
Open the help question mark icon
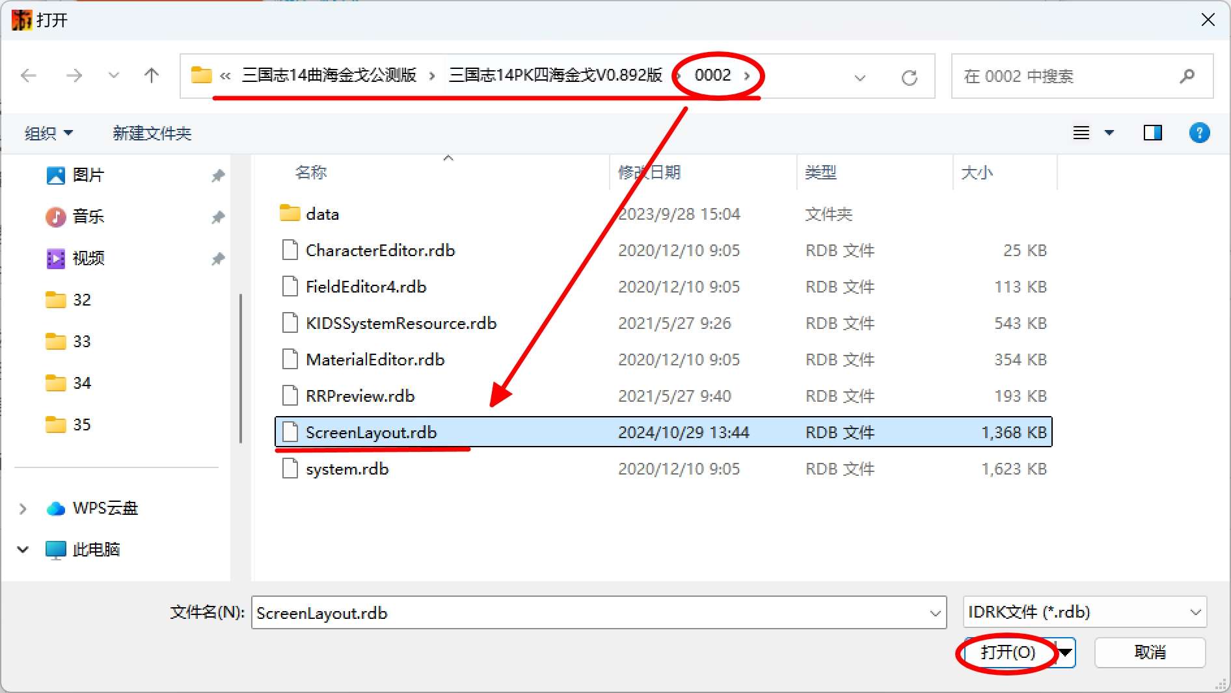coord(1199,133)
